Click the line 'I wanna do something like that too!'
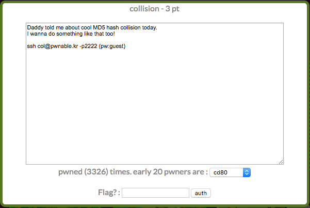This screenshot has width=310, height=208. (71, 34)
